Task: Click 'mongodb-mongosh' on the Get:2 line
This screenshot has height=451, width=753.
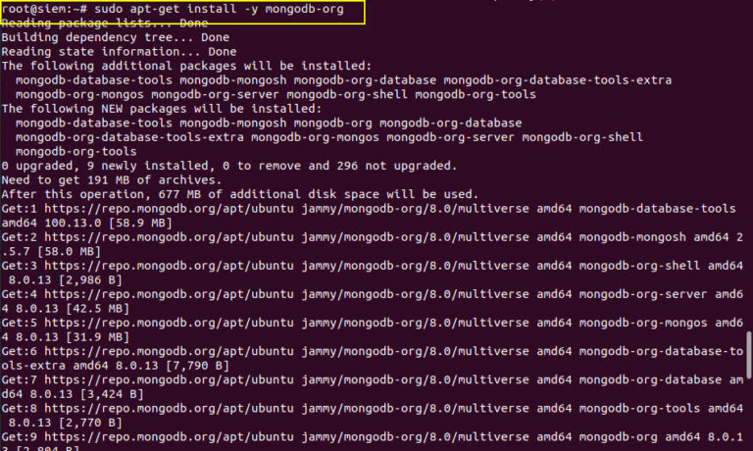Action: [x=632, y=237]
